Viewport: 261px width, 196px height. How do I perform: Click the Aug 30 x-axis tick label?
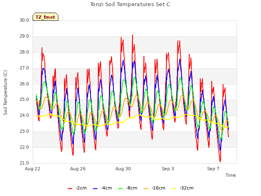(x=123, y=169)
